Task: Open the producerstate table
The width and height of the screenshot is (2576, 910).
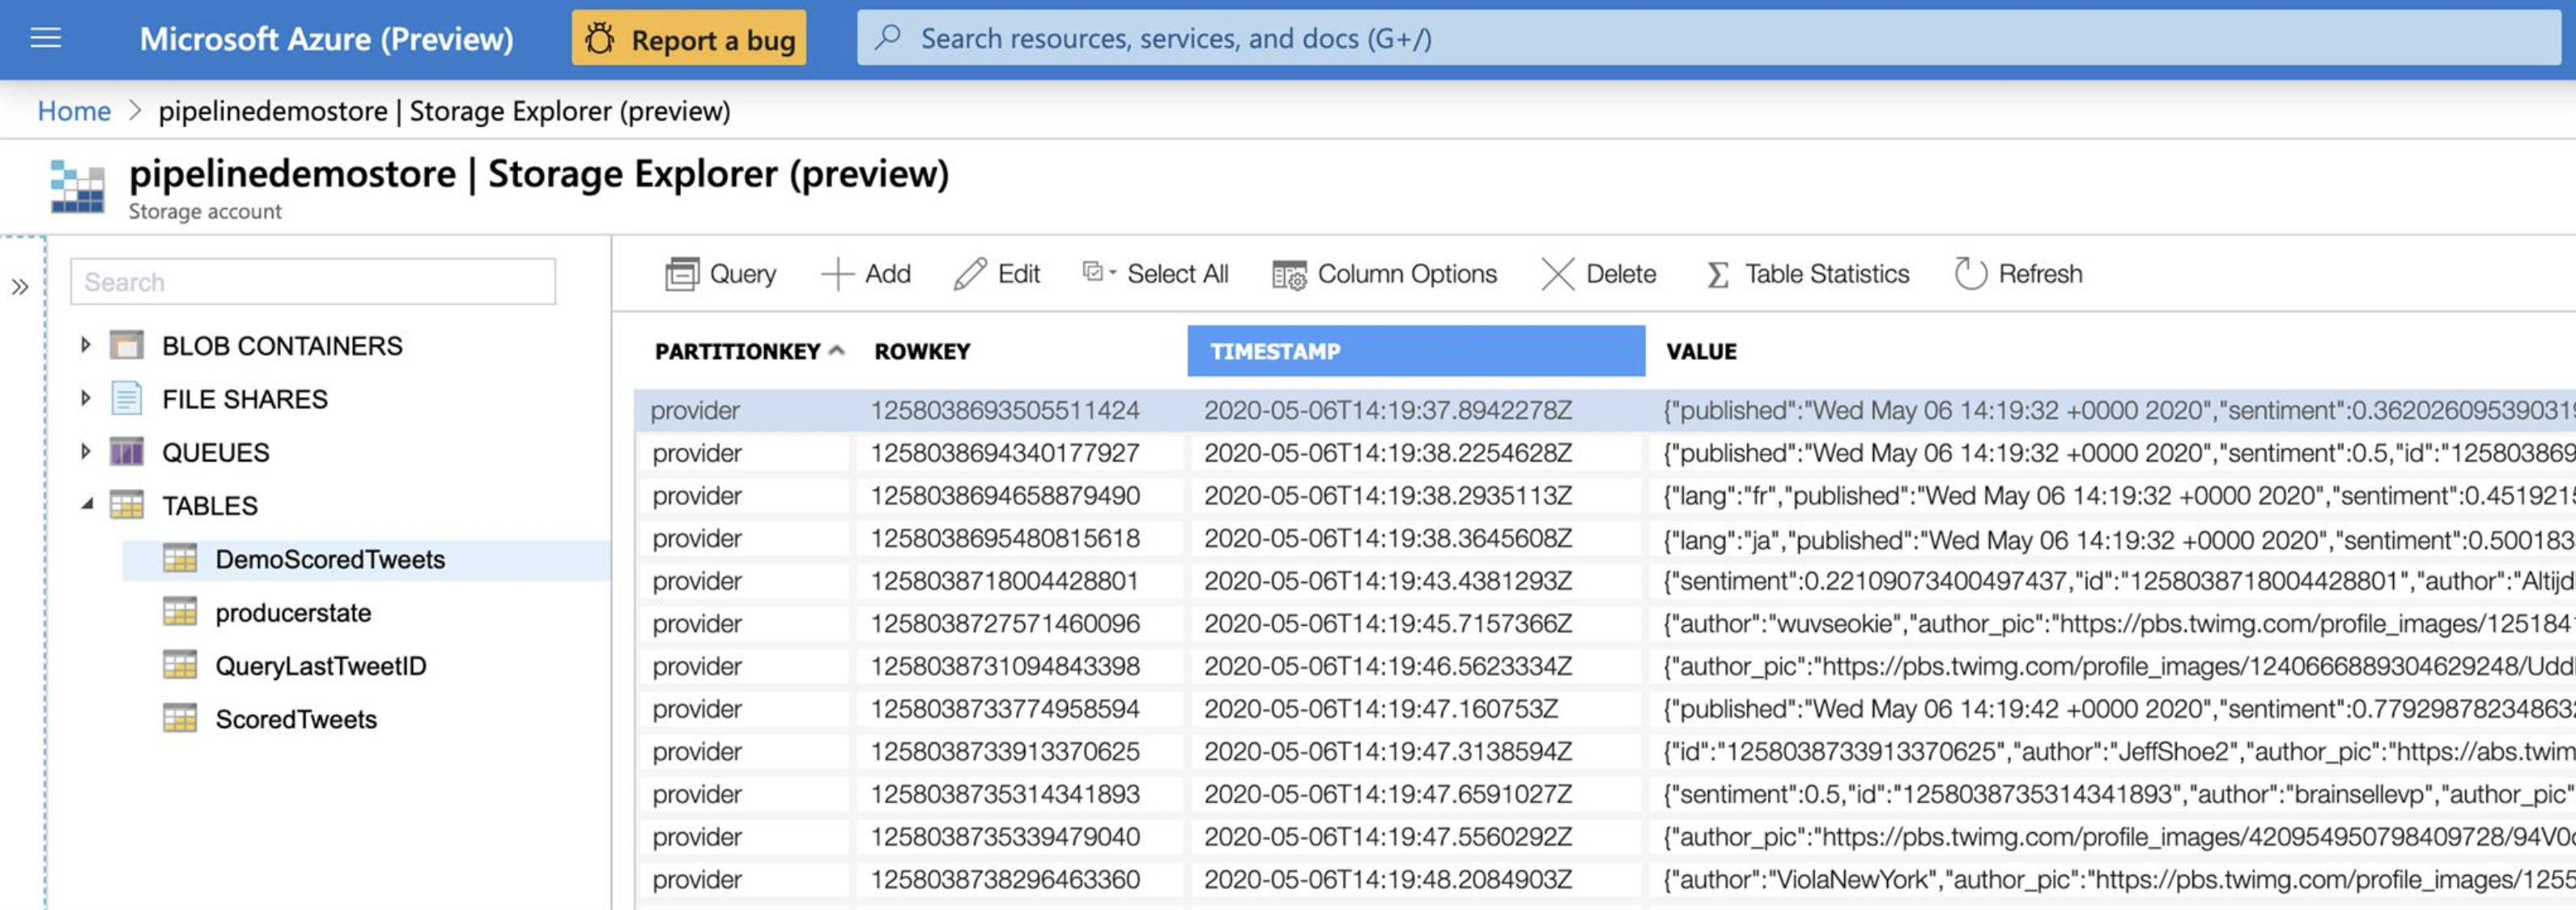Action: click(292, 613)
